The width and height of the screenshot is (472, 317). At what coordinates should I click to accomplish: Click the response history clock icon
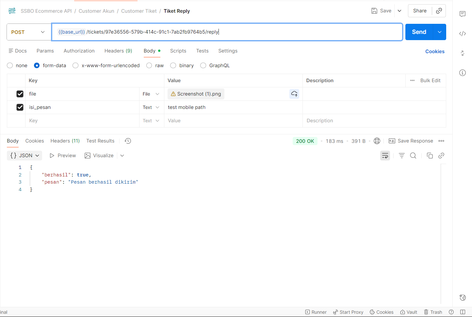(x=128, y=141)
